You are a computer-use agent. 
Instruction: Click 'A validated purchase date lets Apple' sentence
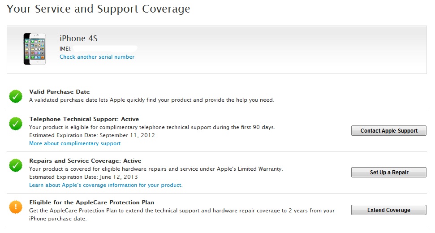(x=152, y=100)
